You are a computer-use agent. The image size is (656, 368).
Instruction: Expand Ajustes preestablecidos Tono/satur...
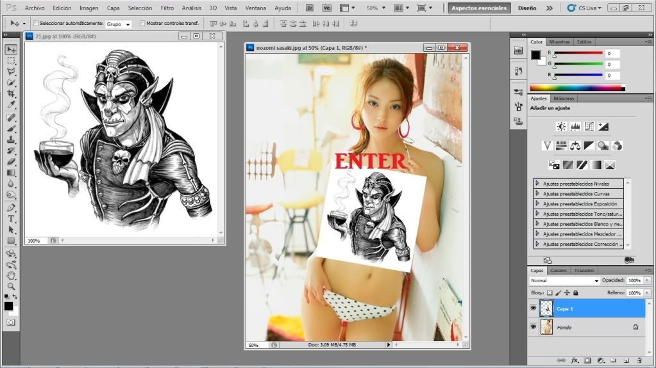pyautogui.click(x=537, y=214)
